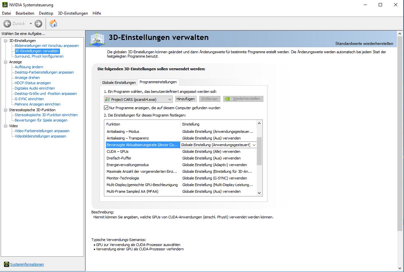Viewport: 404px width, 272px height.
Task: Select the Antialiasing – Transparenz row
Action: click(x=181, y=138)
